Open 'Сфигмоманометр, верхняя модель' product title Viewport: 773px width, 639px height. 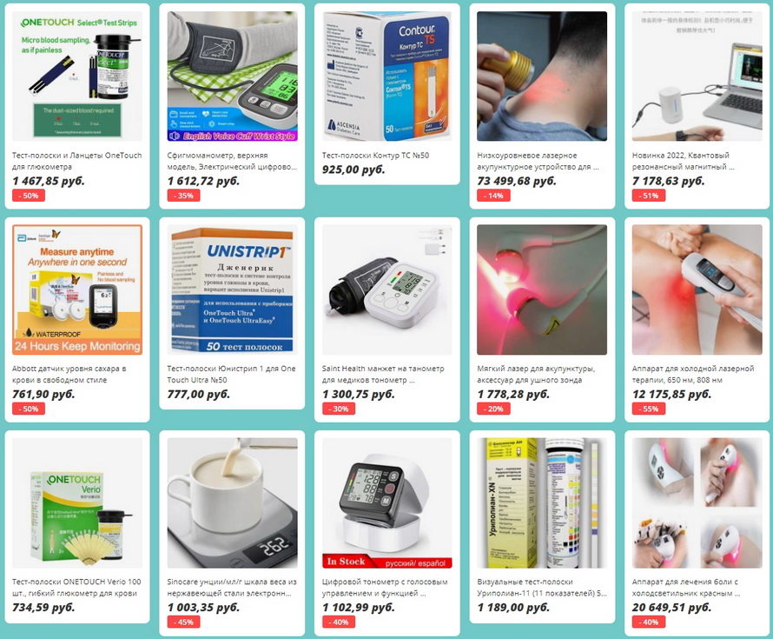pos(232,161)
